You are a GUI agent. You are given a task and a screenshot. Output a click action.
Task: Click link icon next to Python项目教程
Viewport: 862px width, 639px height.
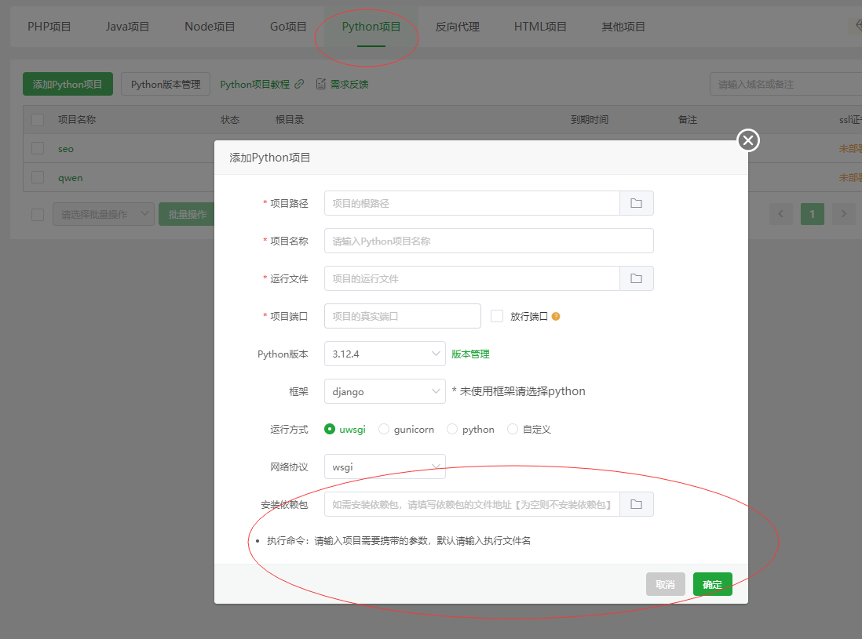[299, 84]
